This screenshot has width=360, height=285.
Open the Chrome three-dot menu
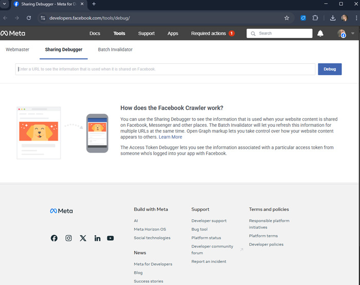[355, 17]
